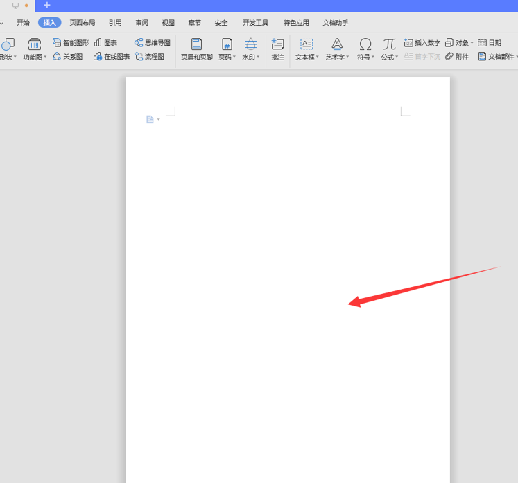Open 文档部件 document parts
Viewport: 518px width, 483px height.
tap(497, 57)
